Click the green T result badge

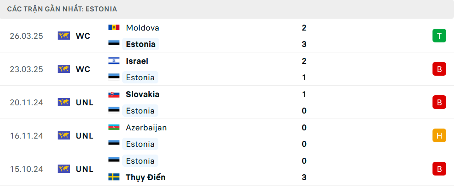(439, 36)
